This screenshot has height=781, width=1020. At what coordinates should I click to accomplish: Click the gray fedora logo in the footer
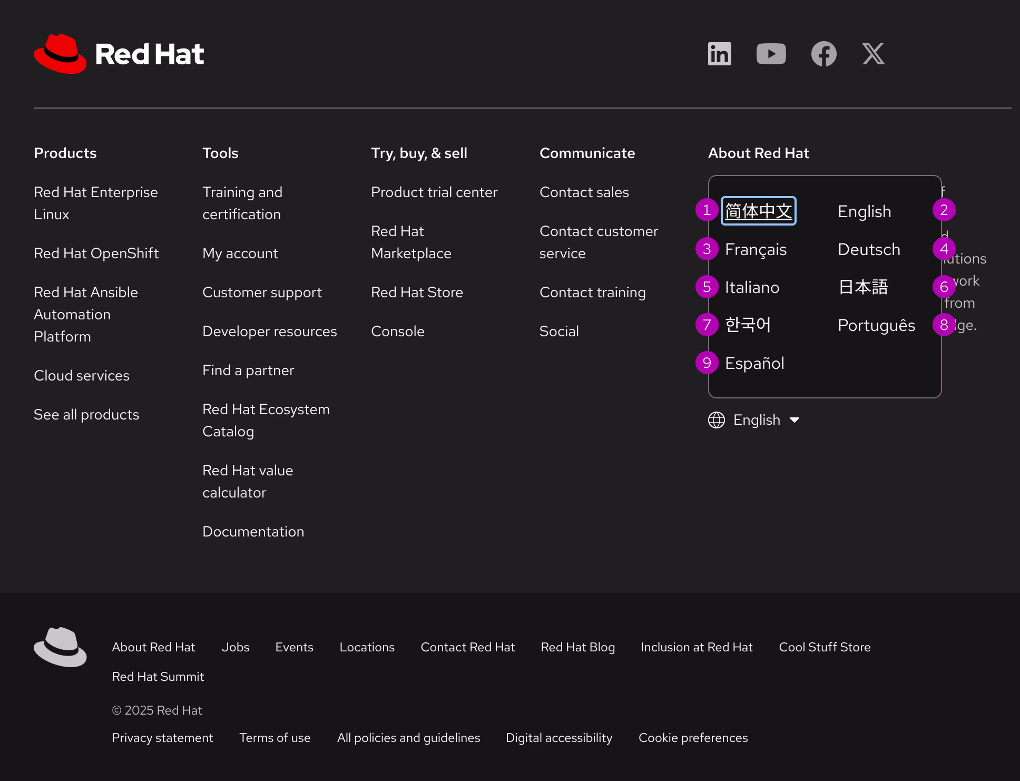pos(60,647)
